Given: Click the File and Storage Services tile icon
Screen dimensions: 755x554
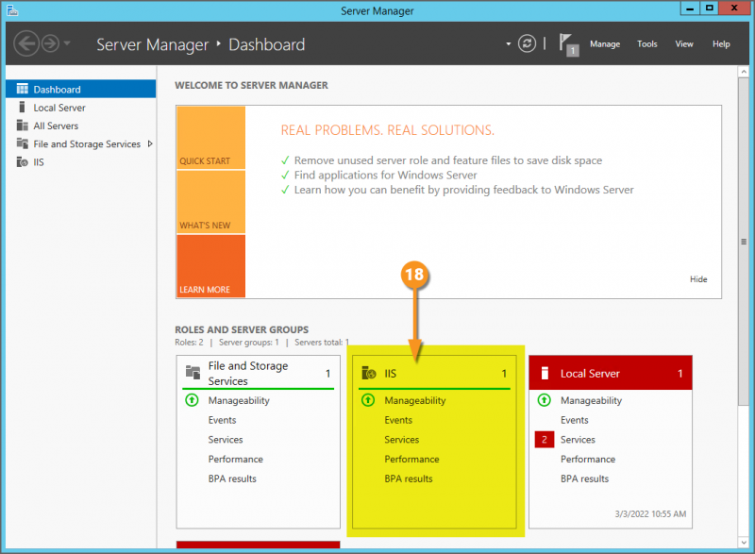Looking at the screenshot, I should pyautogui.click(x=193, y=372).
